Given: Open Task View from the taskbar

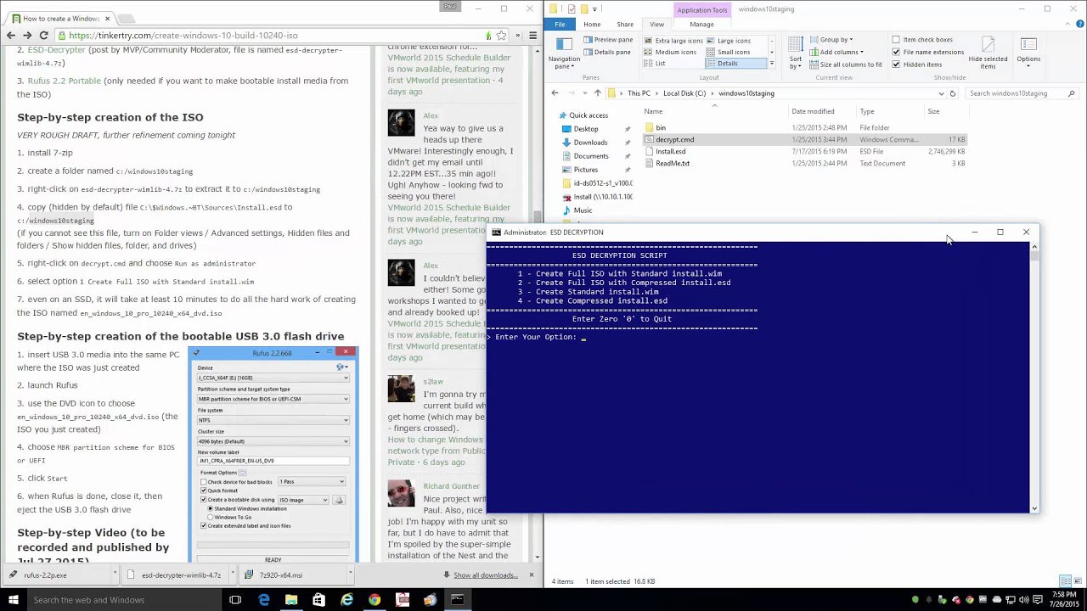Looking at the screenshot, I should pyautogui.click(x=235, y=600).
